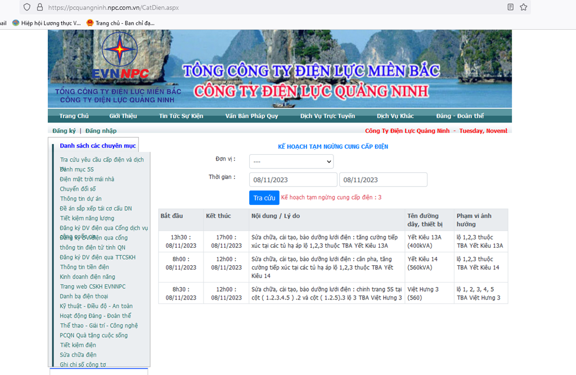576x375 pixels.
Task: Click Đăng ký link
Action: (64, 131)
